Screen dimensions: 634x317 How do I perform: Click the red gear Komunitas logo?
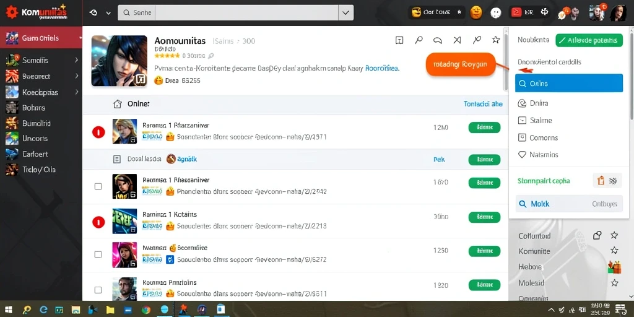coord(12,12)
